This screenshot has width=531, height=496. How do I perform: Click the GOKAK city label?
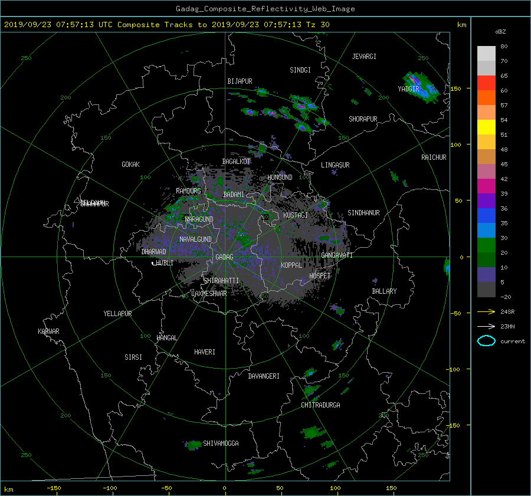coord(130,164)
